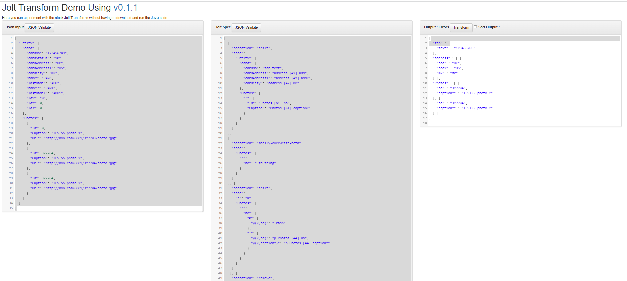Click the URL line ending 327703/photo.jpg
Screen dimensions: 627x281
click(73, 138)
